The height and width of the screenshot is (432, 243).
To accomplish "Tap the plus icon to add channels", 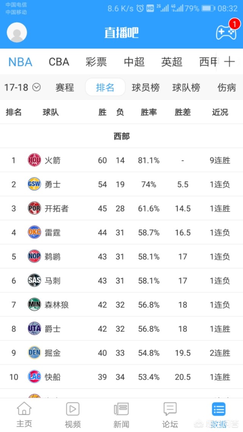I will [229, 62].
